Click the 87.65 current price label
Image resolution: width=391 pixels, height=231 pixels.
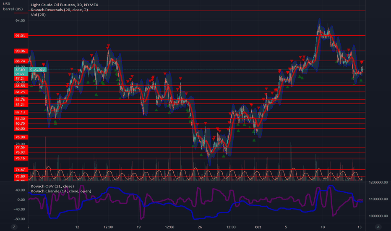pos(20,69)
